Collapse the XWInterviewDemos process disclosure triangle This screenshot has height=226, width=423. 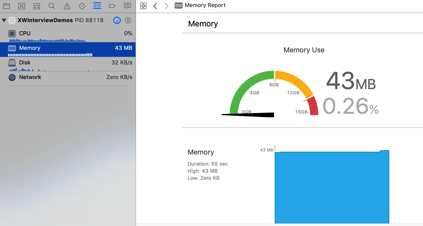4,20
